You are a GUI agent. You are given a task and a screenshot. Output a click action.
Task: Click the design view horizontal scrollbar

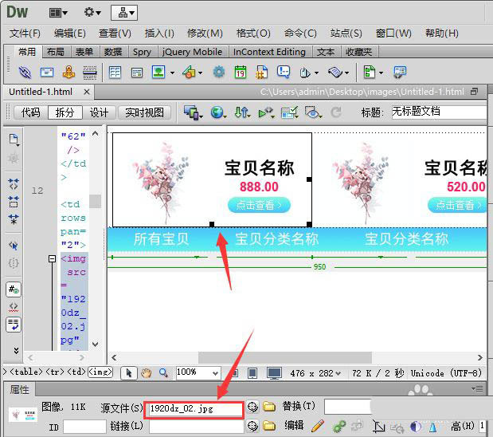[285, 358]
